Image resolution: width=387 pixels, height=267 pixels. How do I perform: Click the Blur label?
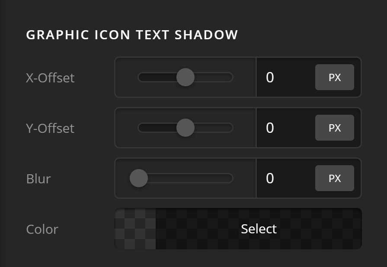[38, 179]
